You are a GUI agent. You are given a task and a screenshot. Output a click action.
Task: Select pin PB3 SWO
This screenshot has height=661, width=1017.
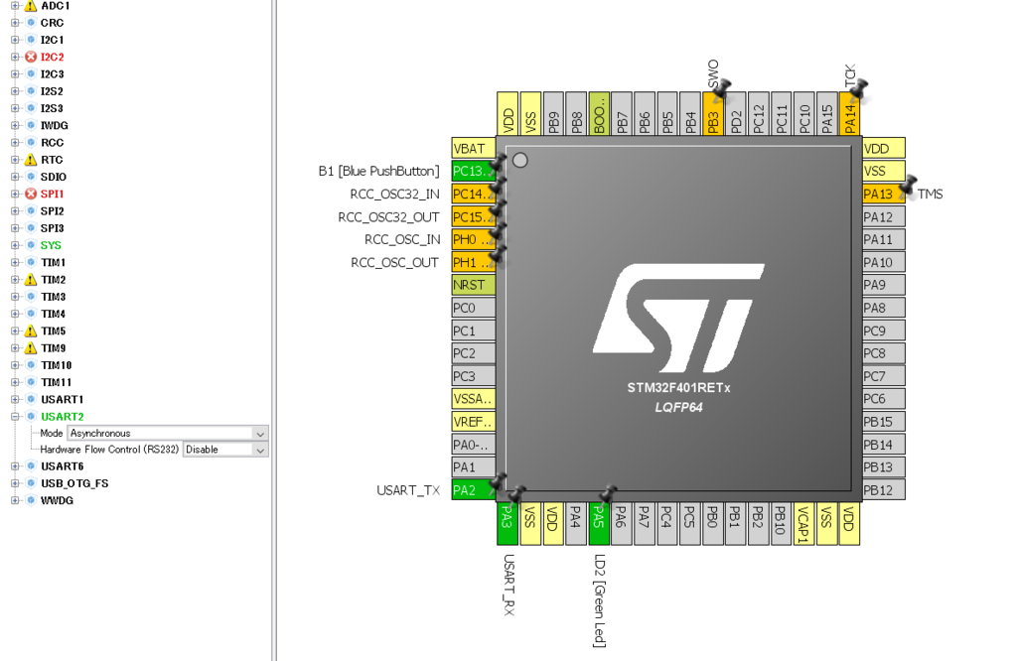(713, 113)
